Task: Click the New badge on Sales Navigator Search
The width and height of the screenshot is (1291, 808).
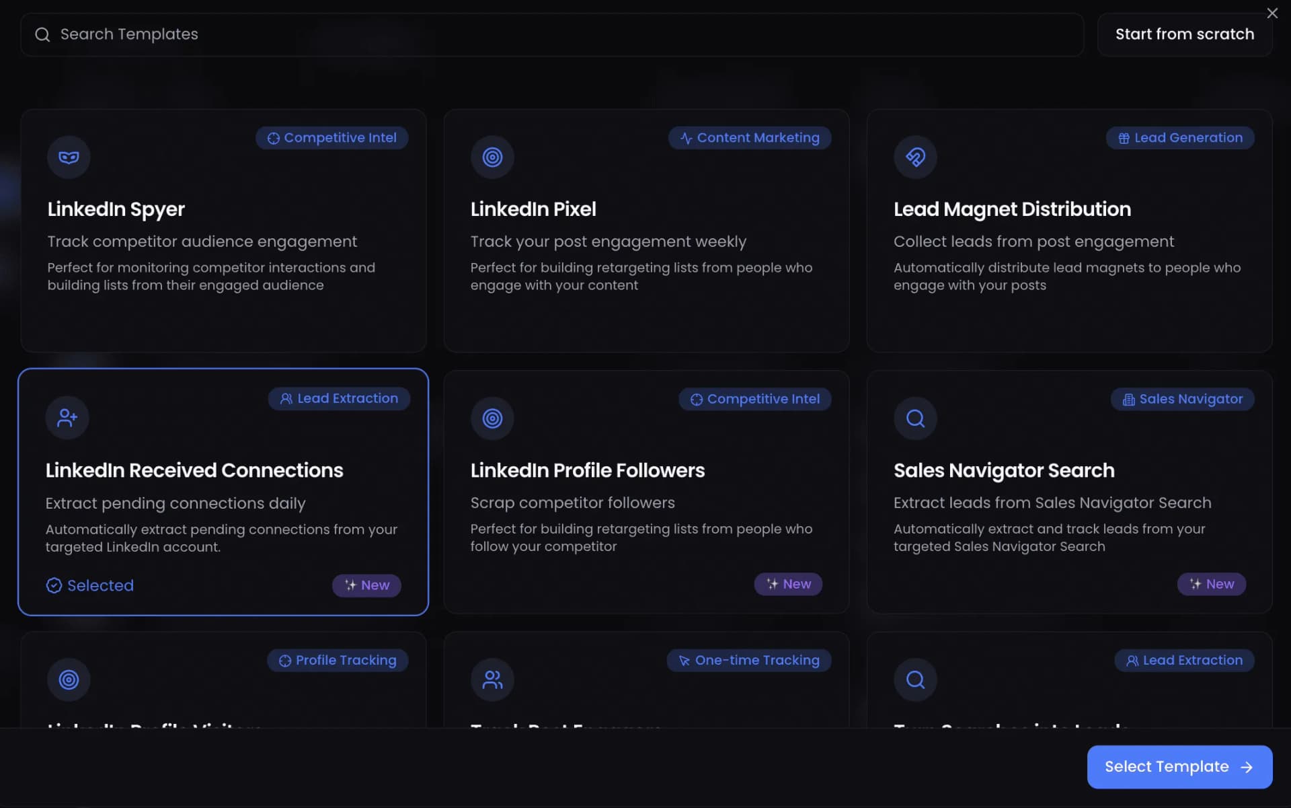Action: (x=1211, y=584)
